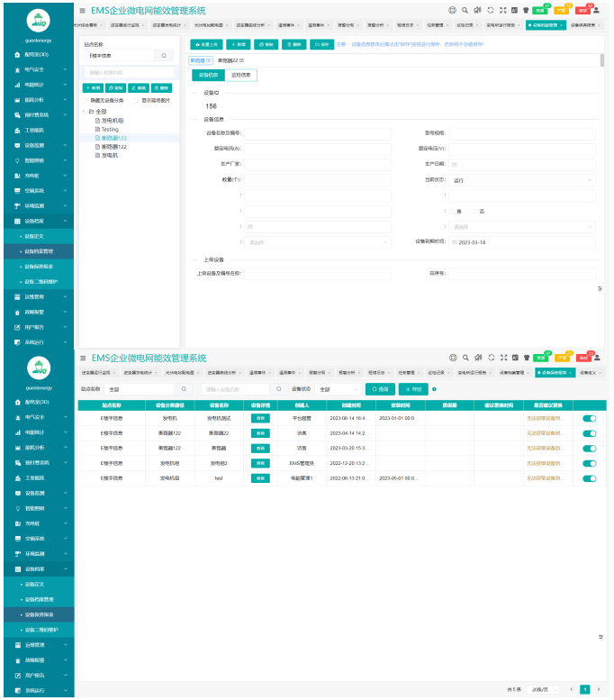The width and height of the screenshot is (614, 700).
Task: Open calendar icon in 生产日期 field
Action: pyautogui.click(x=454, y=165)
